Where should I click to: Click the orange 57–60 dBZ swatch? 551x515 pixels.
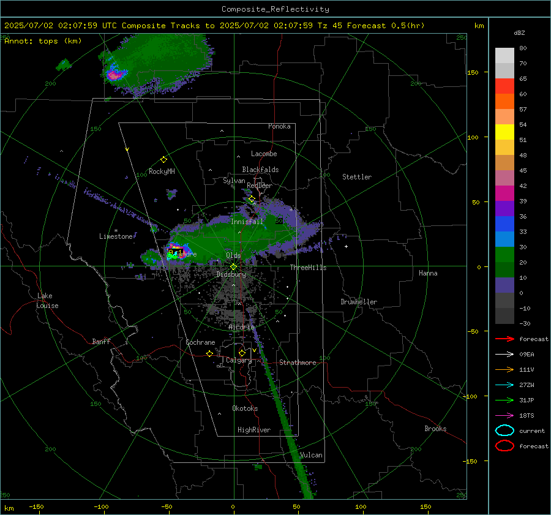coord(504,102)
